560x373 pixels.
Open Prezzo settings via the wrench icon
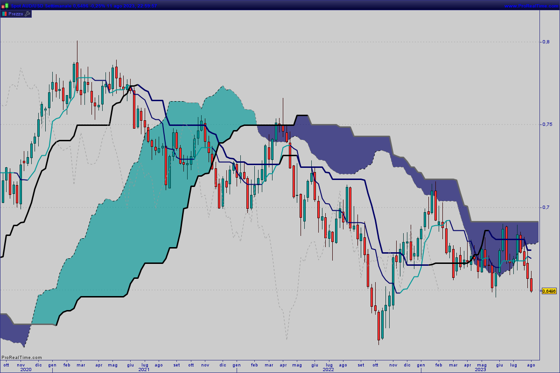pyautogui.click(x=28, y=14)
